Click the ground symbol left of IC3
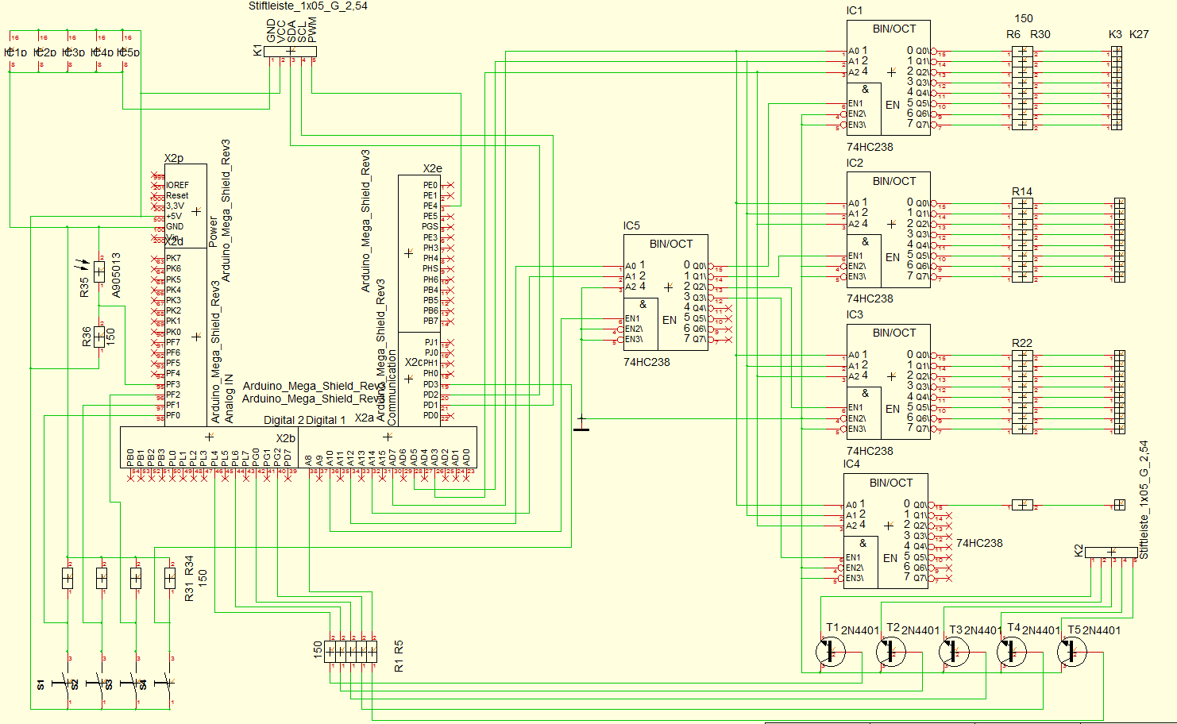The width and height of the screenshot is (1177, 724). tap(581, 424)
